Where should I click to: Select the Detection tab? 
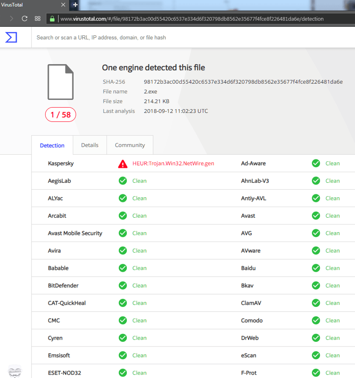(x=52, y=145)
